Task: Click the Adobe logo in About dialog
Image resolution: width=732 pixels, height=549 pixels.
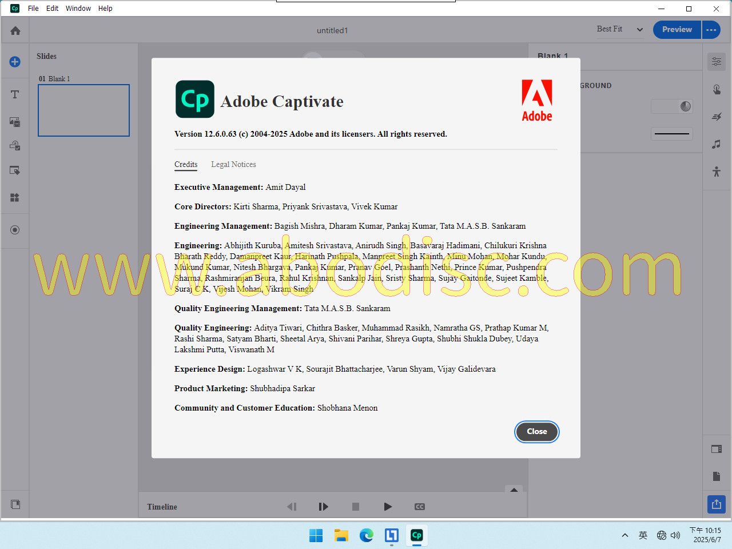Action: pos(537,101)
